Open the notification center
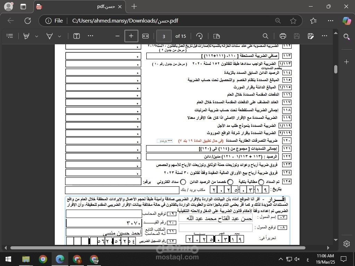 344,259
